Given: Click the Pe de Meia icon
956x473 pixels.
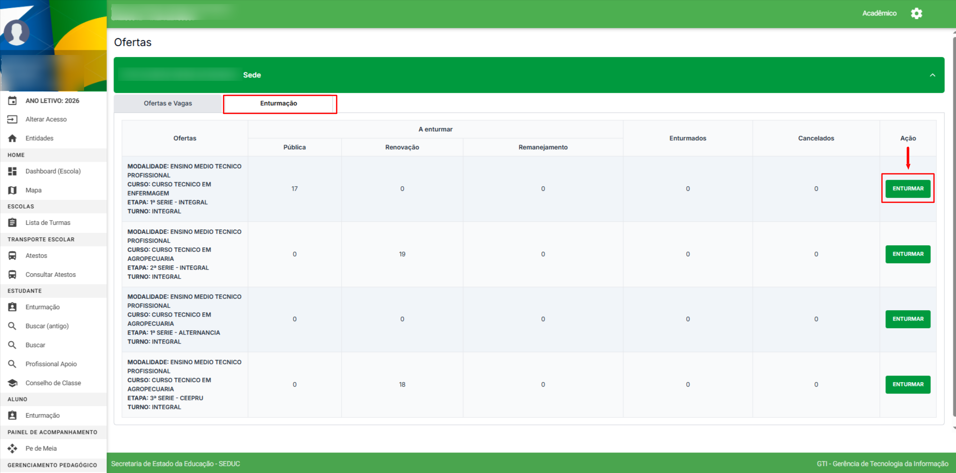Looking at the screenshot, I should coord(13,449).
